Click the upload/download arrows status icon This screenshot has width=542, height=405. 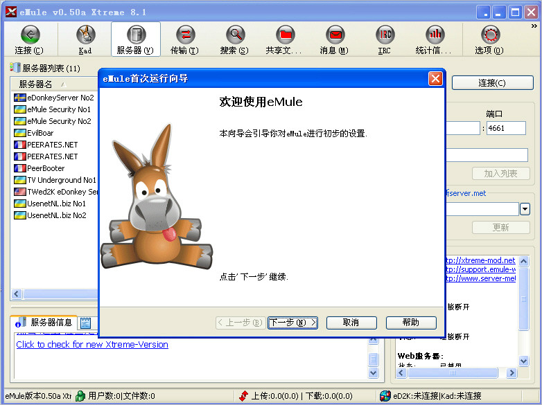(x=243, y=396)
